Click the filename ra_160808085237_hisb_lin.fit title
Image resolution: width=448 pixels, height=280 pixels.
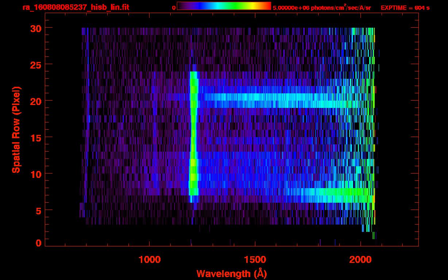(76, 7)
